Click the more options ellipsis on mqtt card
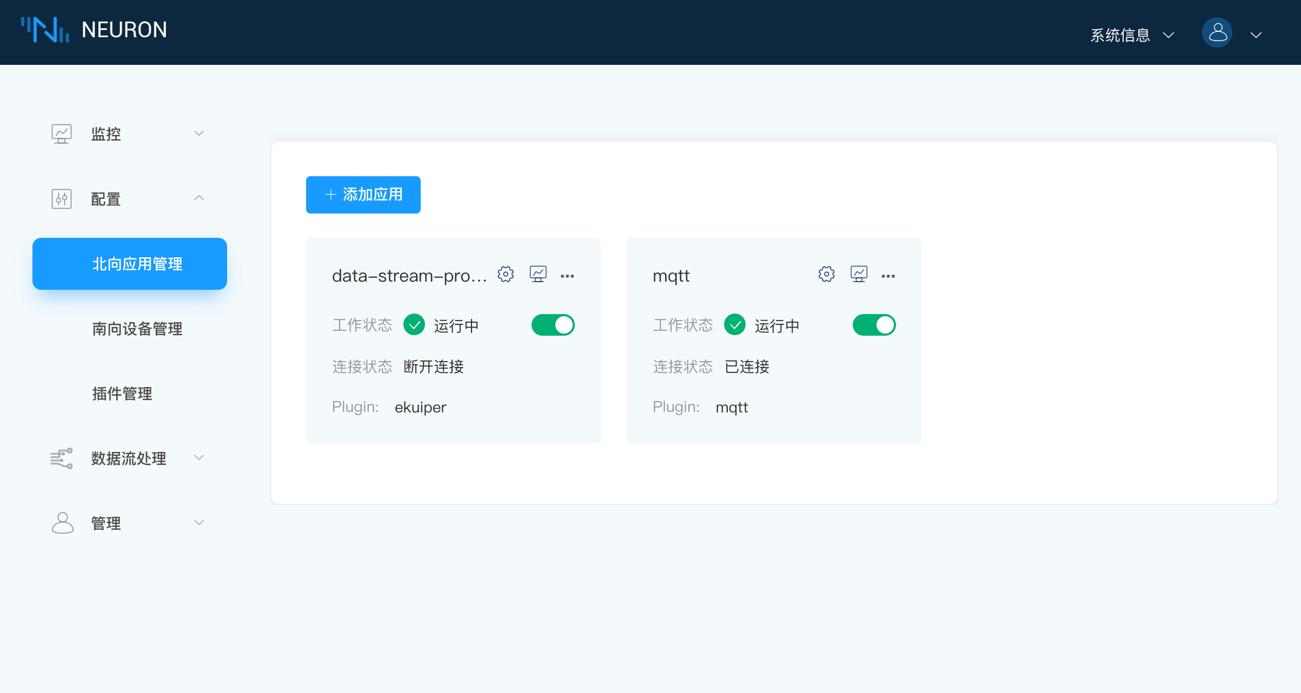The height and width of the screenshot is (693, 1301). tap(888, 276)
